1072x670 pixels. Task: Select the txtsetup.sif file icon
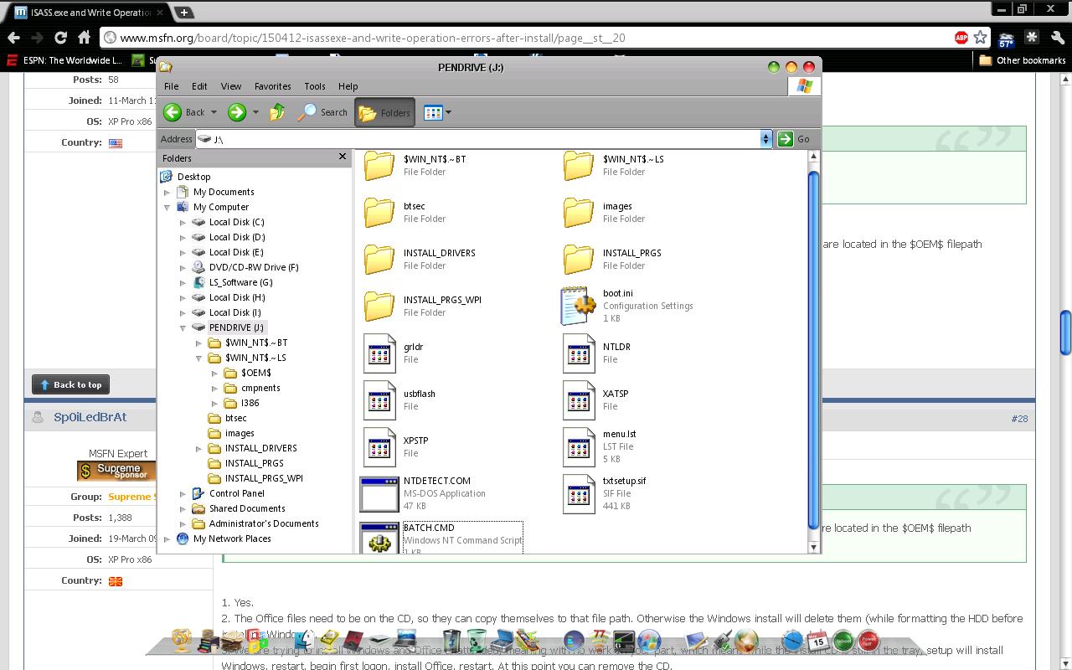[579, 494]
